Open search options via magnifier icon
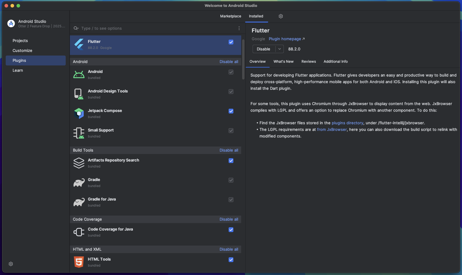 [x=76, y=28]
